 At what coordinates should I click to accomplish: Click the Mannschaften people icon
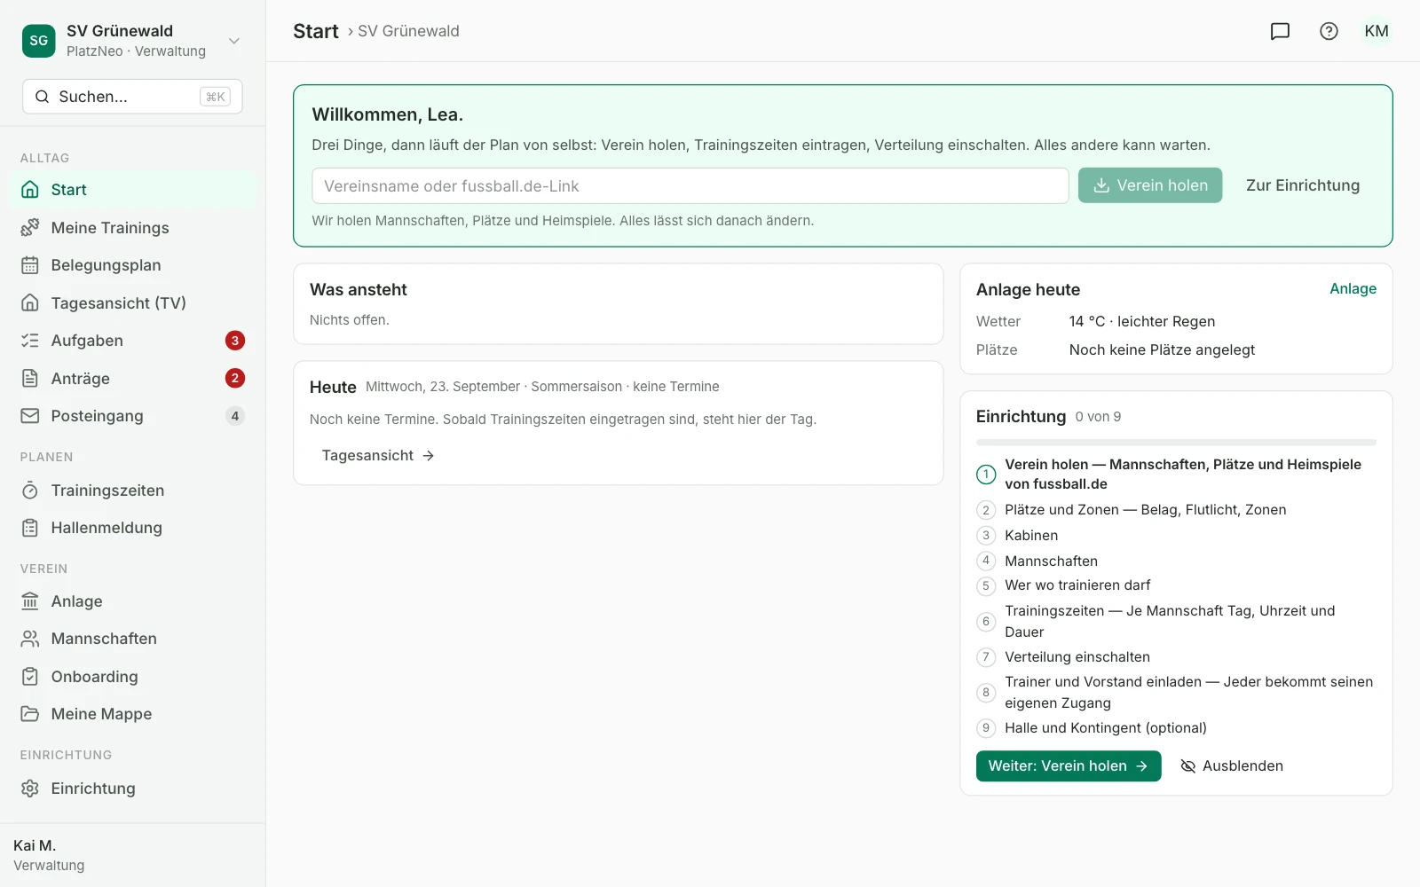[30, 639]
